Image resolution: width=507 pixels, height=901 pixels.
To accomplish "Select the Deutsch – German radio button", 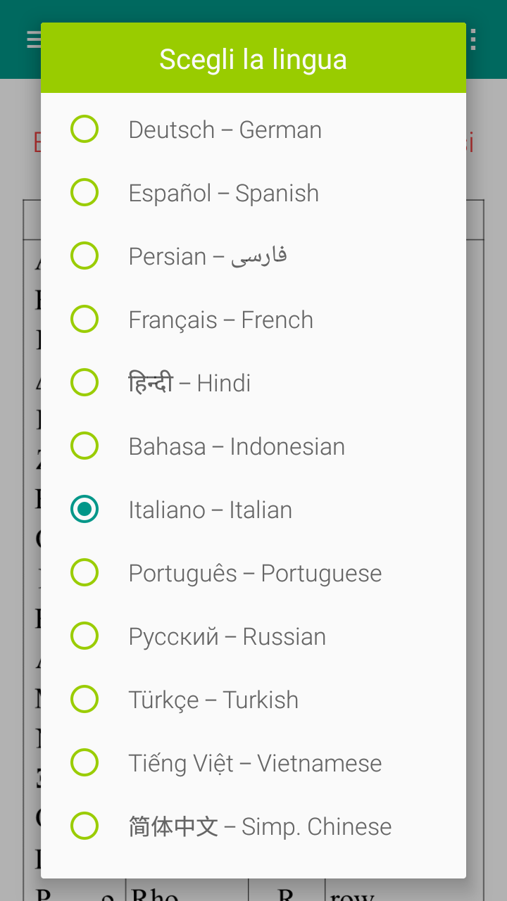I will coord(84,130).
